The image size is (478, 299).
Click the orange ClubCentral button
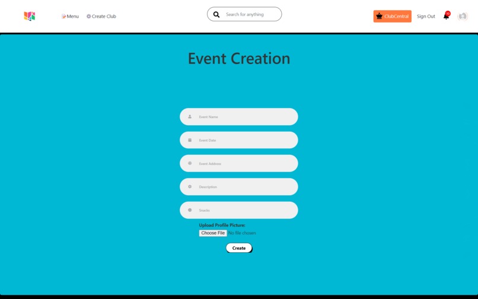393,17
